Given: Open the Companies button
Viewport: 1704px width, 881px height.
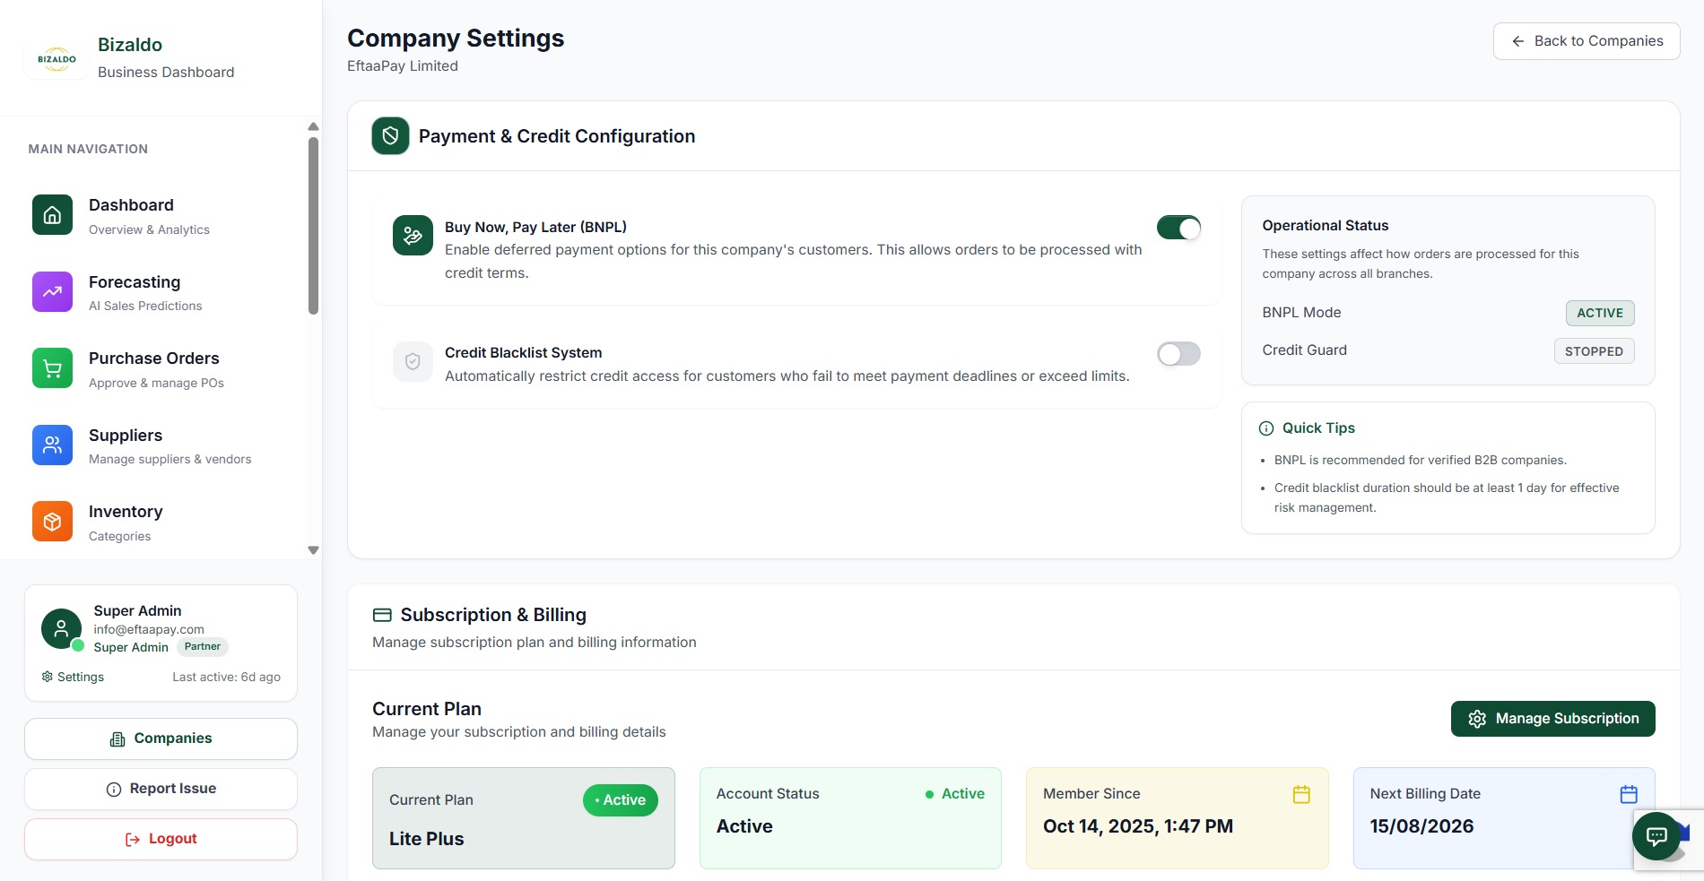Looking at the screenshot, I should (161, 738).
